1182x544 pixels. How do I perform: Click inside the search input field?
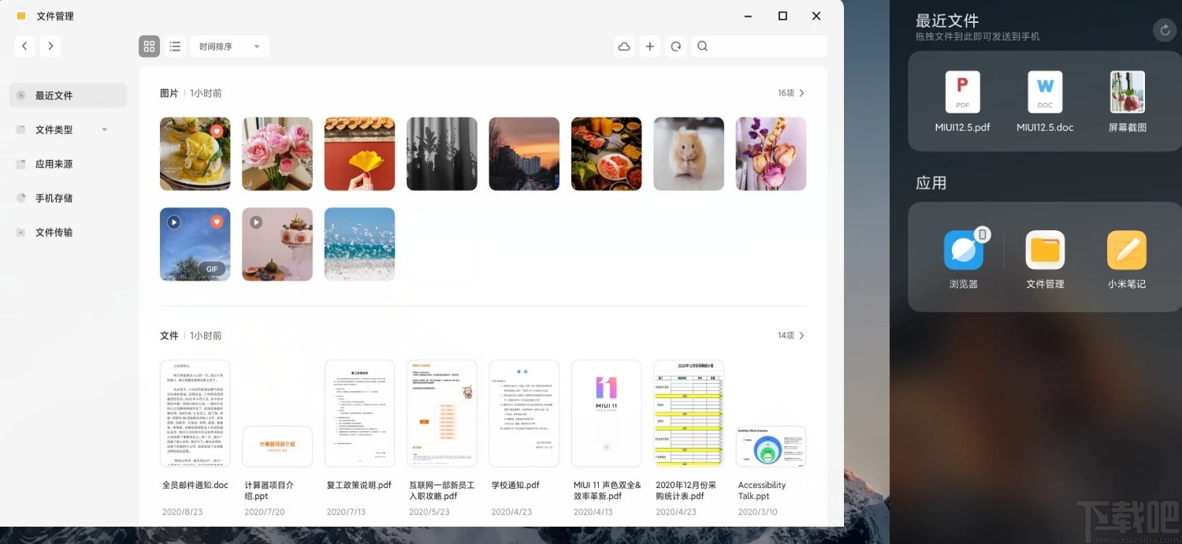point(756,46)
